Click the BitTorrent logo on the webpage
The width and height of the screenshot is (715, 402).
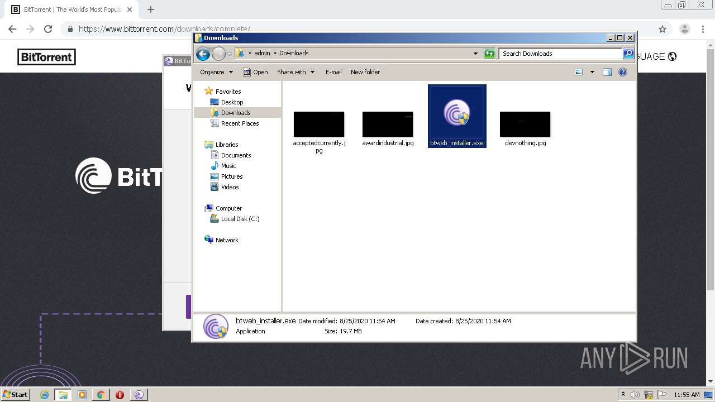coord(46,57)
